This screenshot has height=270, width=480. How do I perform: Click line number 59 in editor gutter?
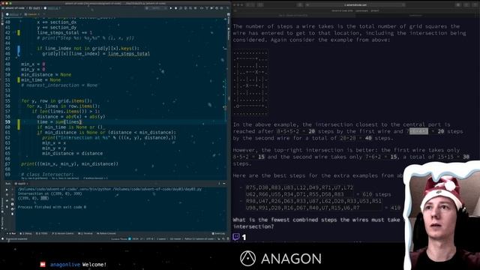coord(7,121)
